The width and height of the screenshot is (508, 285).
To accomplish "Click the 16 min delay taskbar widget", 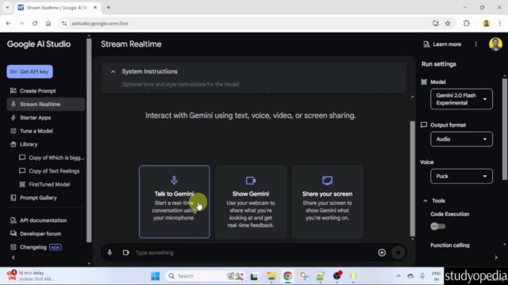I will coord(31,275).
